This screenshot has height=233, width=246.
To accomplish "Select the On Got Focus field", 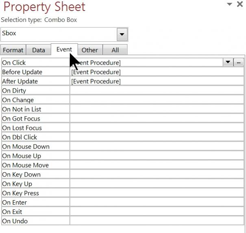I will [157, 119].
